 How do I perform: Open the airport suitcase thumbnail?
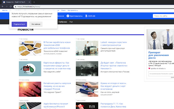tap(87, 48)
